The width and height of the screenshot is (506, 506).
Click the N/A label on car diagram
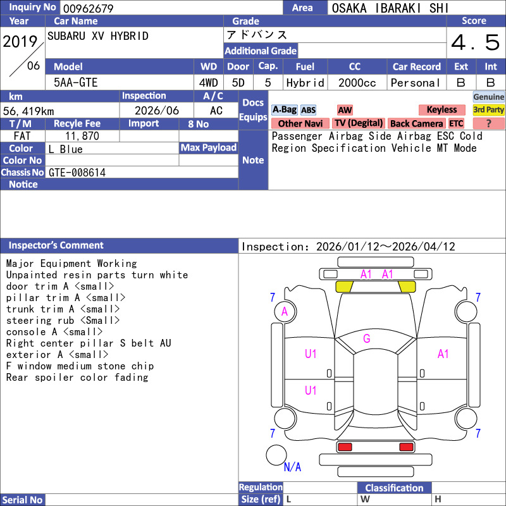point(292,467)
